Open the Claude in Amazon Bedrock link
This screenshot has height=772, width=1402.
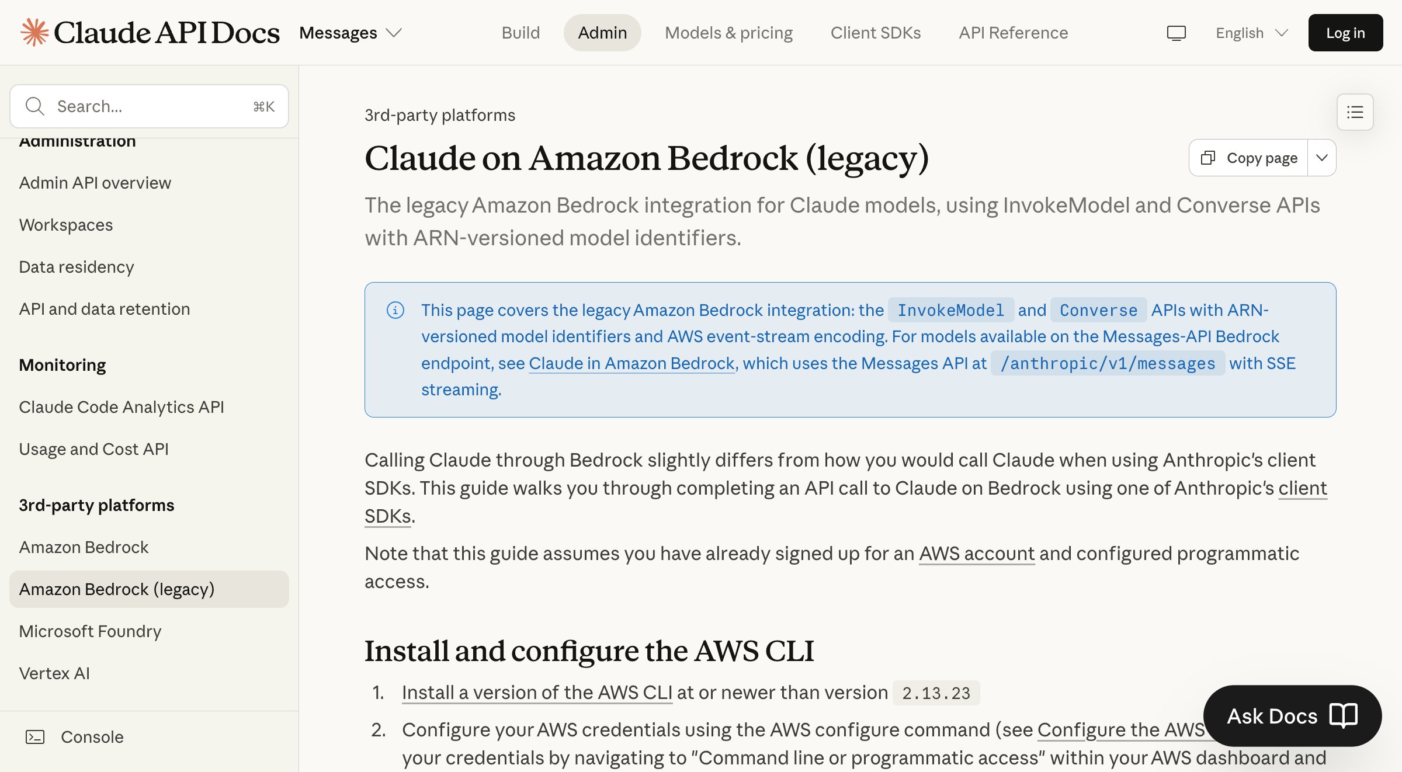pos(631,363)
